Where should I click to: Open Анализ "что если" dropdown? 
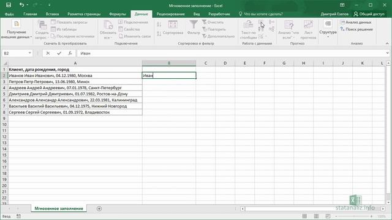coord(288,29)
